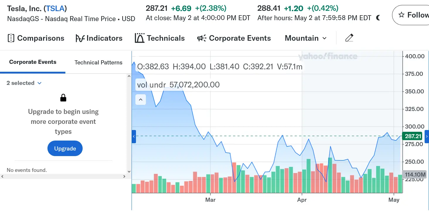Select the Corporate Events side tab
Viewport: 429px width, 212px height.
(33, 62)
